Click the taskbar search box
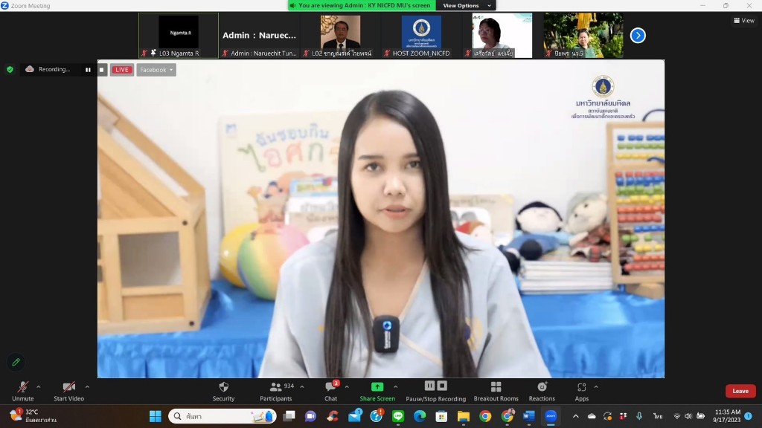 (222, 416)
